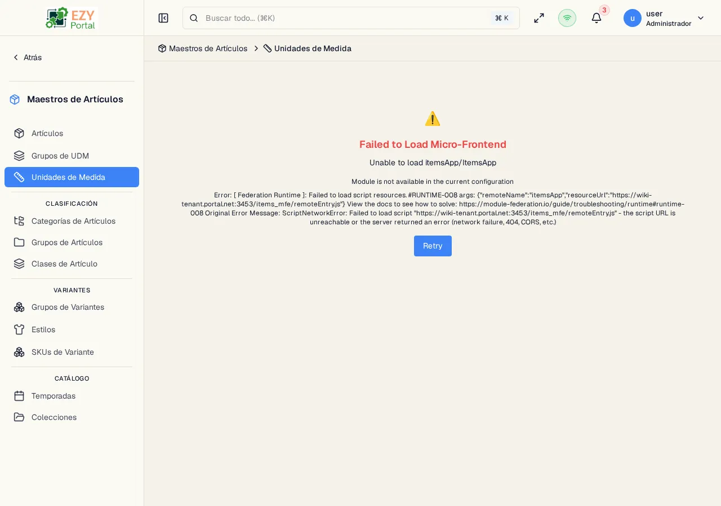The height and width of the screenshot is (506, 721).
Task: Collapse the sidebar panel toggle icon
Action: pyautogui.click(x=163, y=18)
